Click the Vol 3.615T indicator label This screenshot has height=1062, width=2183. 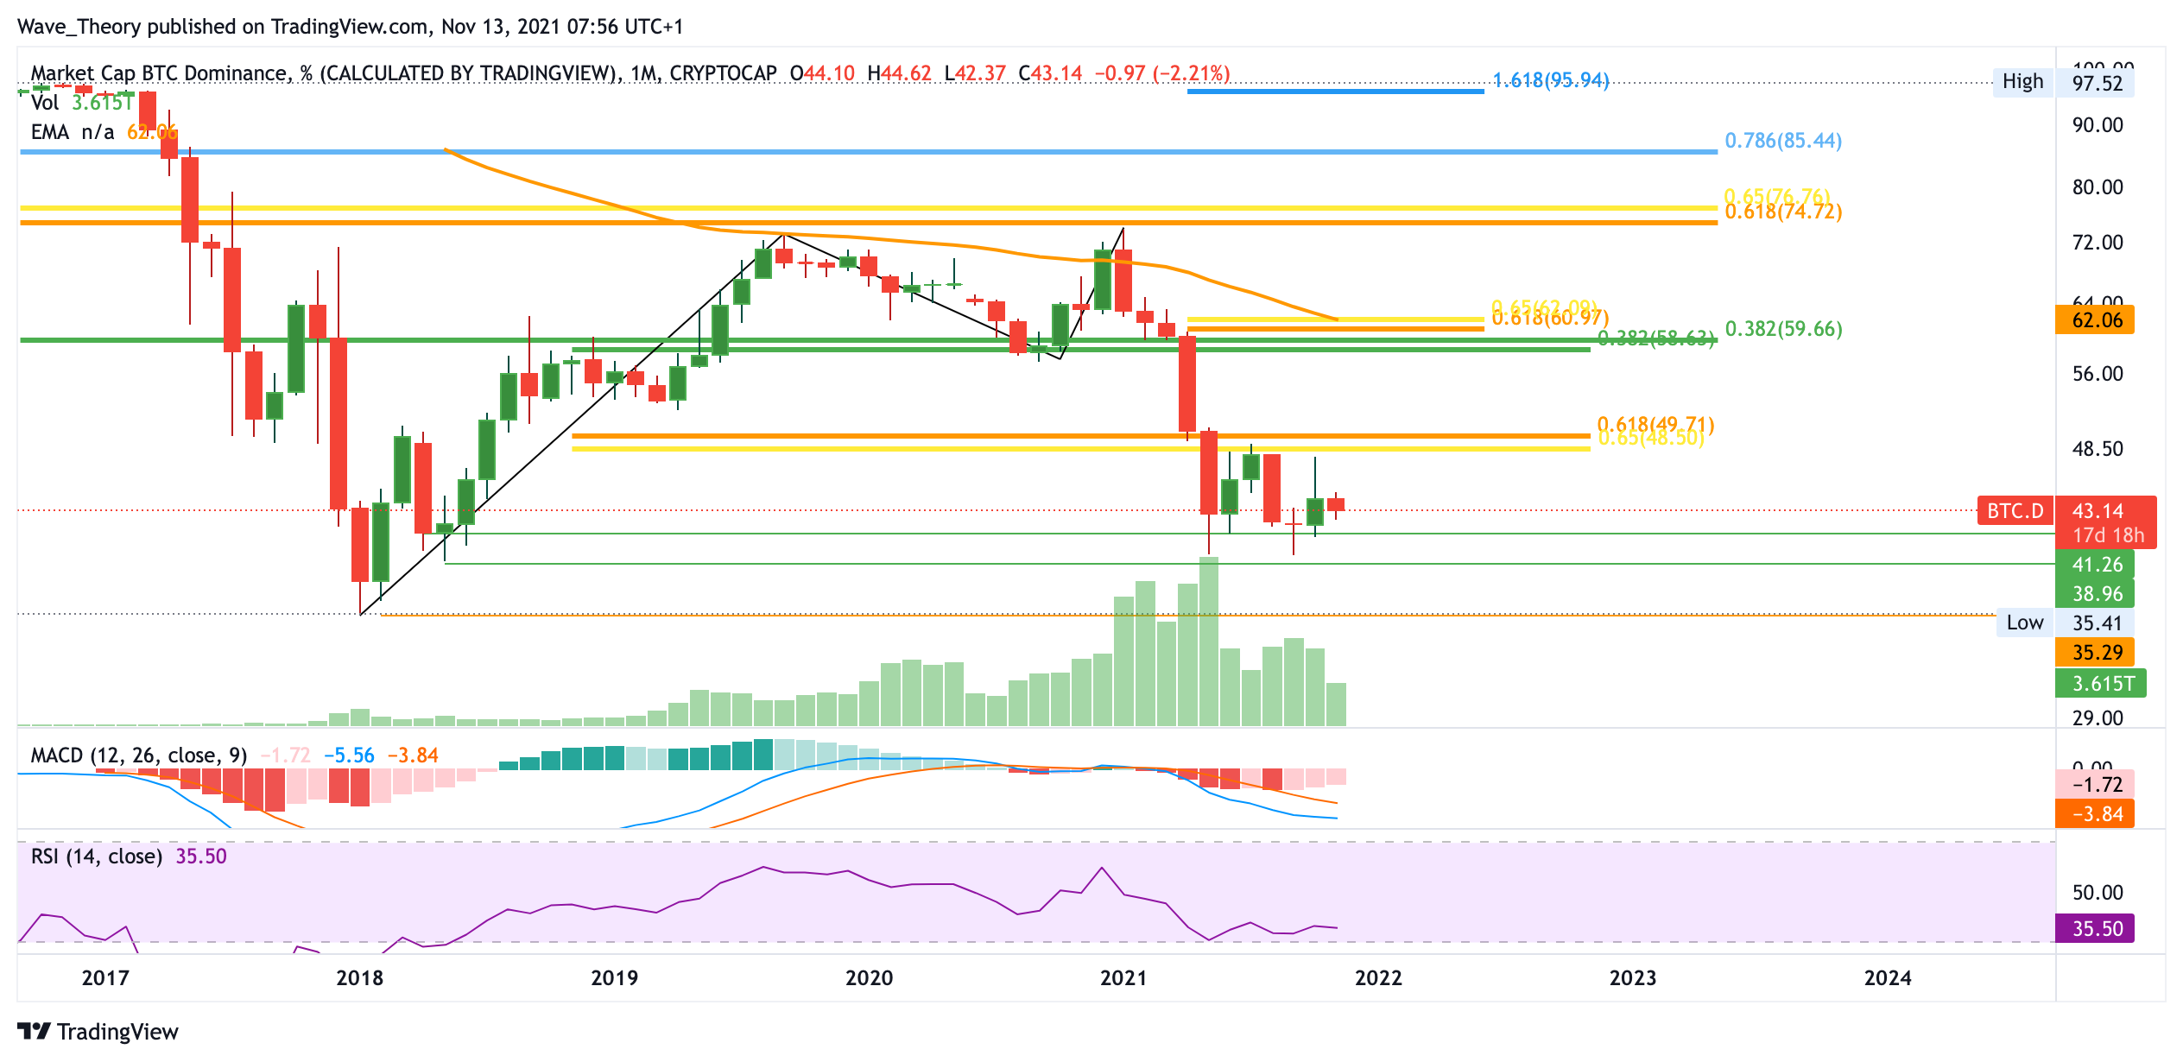pyautogui.click(x=81, y=103)
